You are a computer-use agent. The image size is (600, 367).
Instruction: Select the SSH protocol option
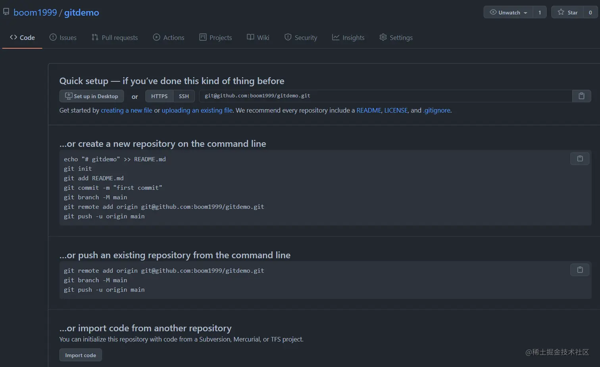tap(184, 96)
